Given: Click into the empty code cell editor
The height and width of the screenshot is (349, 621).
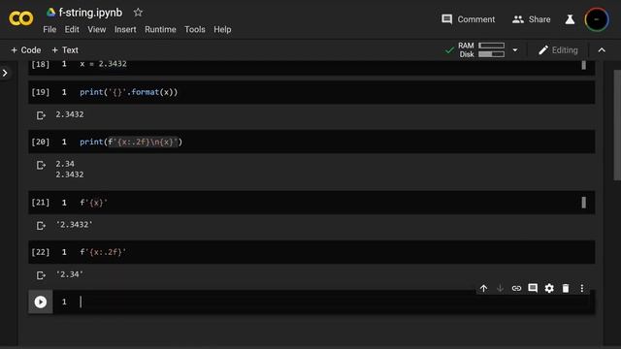Looking at the screenshot, I should pos(323,301).
